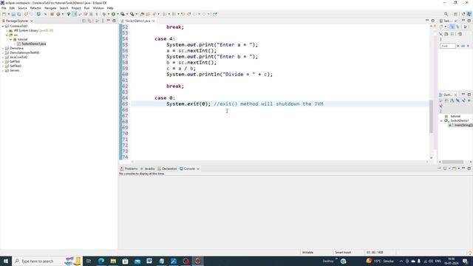Open the New file dropdown arrow
Screen dimensions: 473x266
coord(8,14)
